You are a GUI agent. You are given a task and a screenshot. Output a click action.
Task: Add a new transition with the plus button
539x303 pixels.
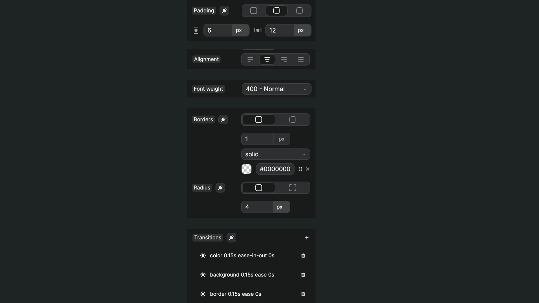307,237
